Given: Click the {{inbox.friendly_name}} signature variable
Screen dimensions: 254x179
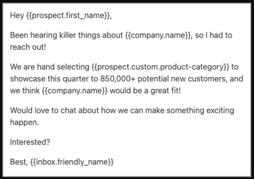Looking at the screenshot, I should click(72, 162).
